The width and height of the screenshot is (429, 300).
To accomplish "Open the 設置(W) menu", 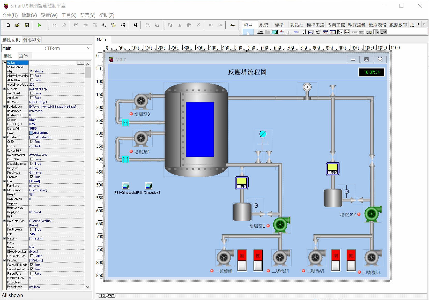I will point(49,15).
